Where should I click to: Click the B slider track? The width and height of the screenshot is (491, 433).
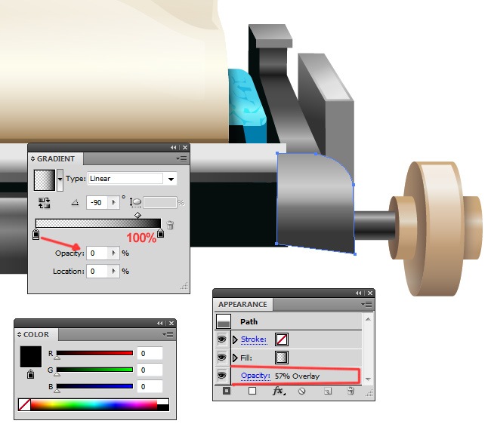click(94, 386)
